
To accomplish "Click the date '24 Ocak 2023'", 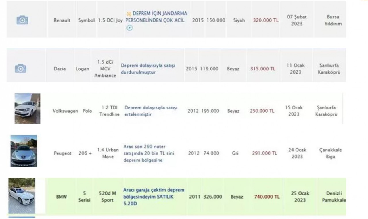I will (297, 153).
